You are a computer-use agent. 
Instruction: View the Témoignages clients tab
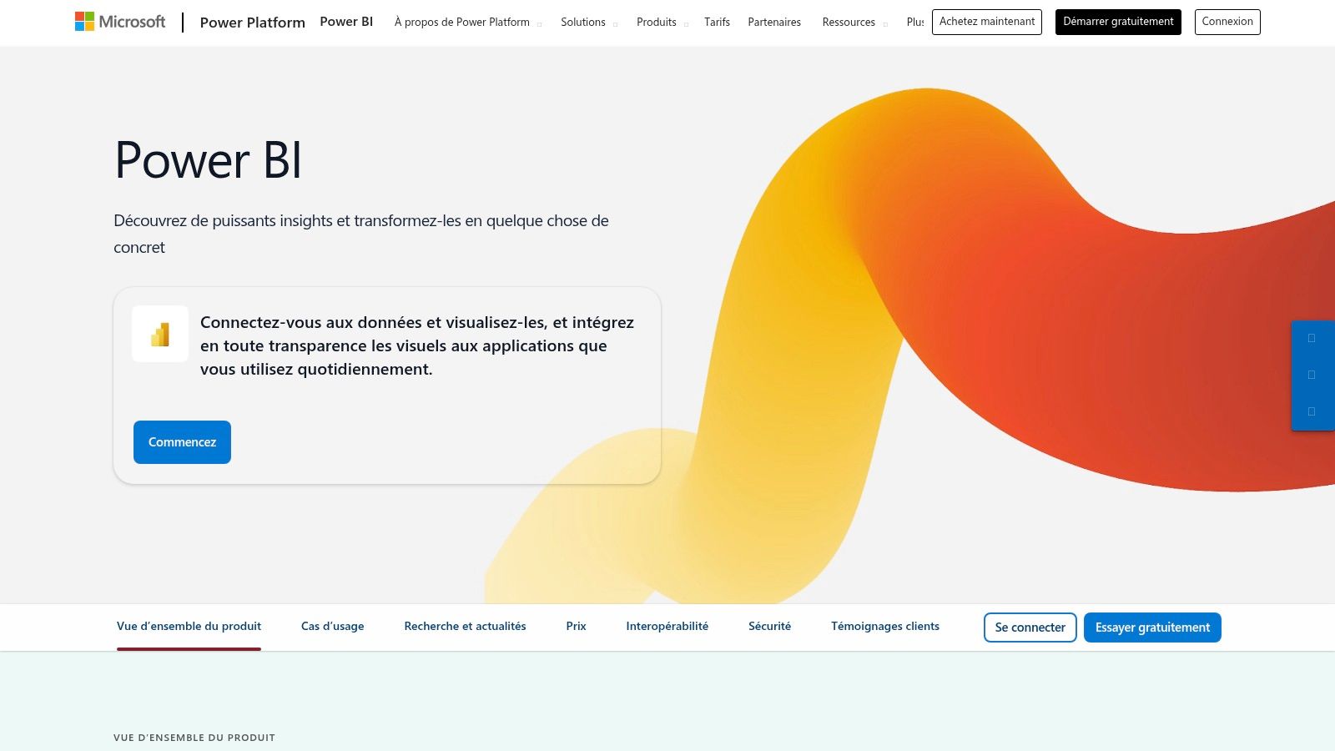click(885, 626)
